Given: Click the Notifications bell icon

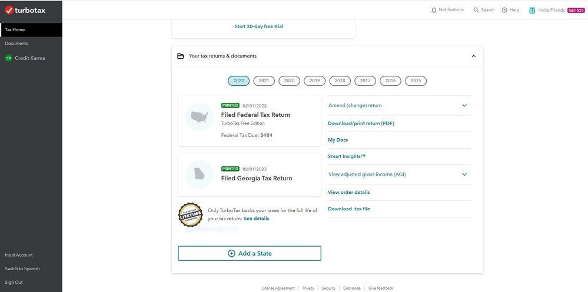Looking at the screenshot, I should click(434, 10).
